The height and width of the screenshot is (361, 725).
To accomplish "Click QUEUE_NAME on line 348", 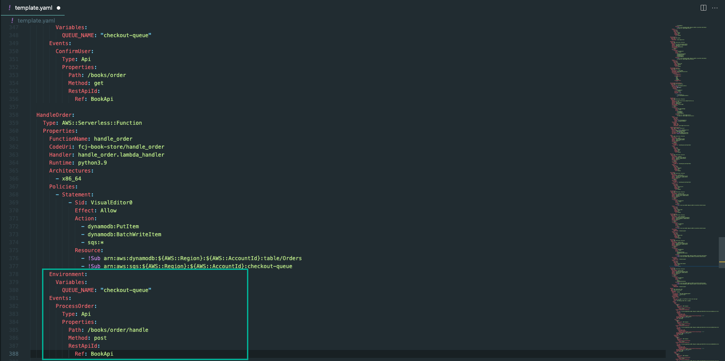I will pos(78,35).
